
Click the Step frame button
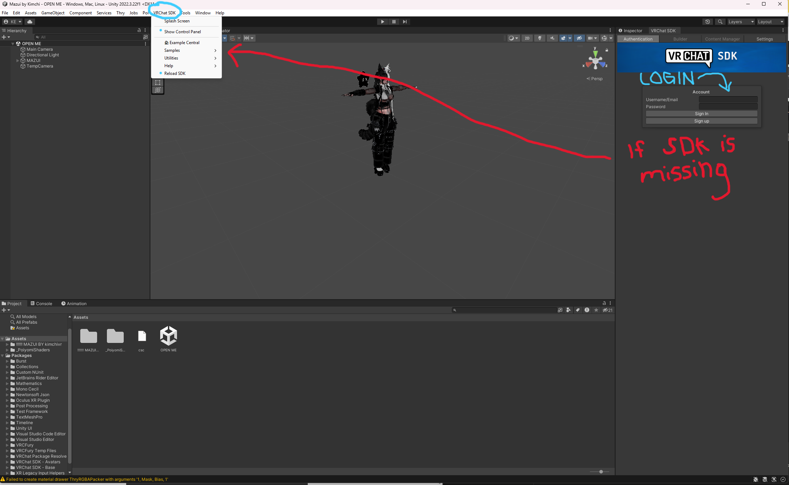click(x=405, y=22)
